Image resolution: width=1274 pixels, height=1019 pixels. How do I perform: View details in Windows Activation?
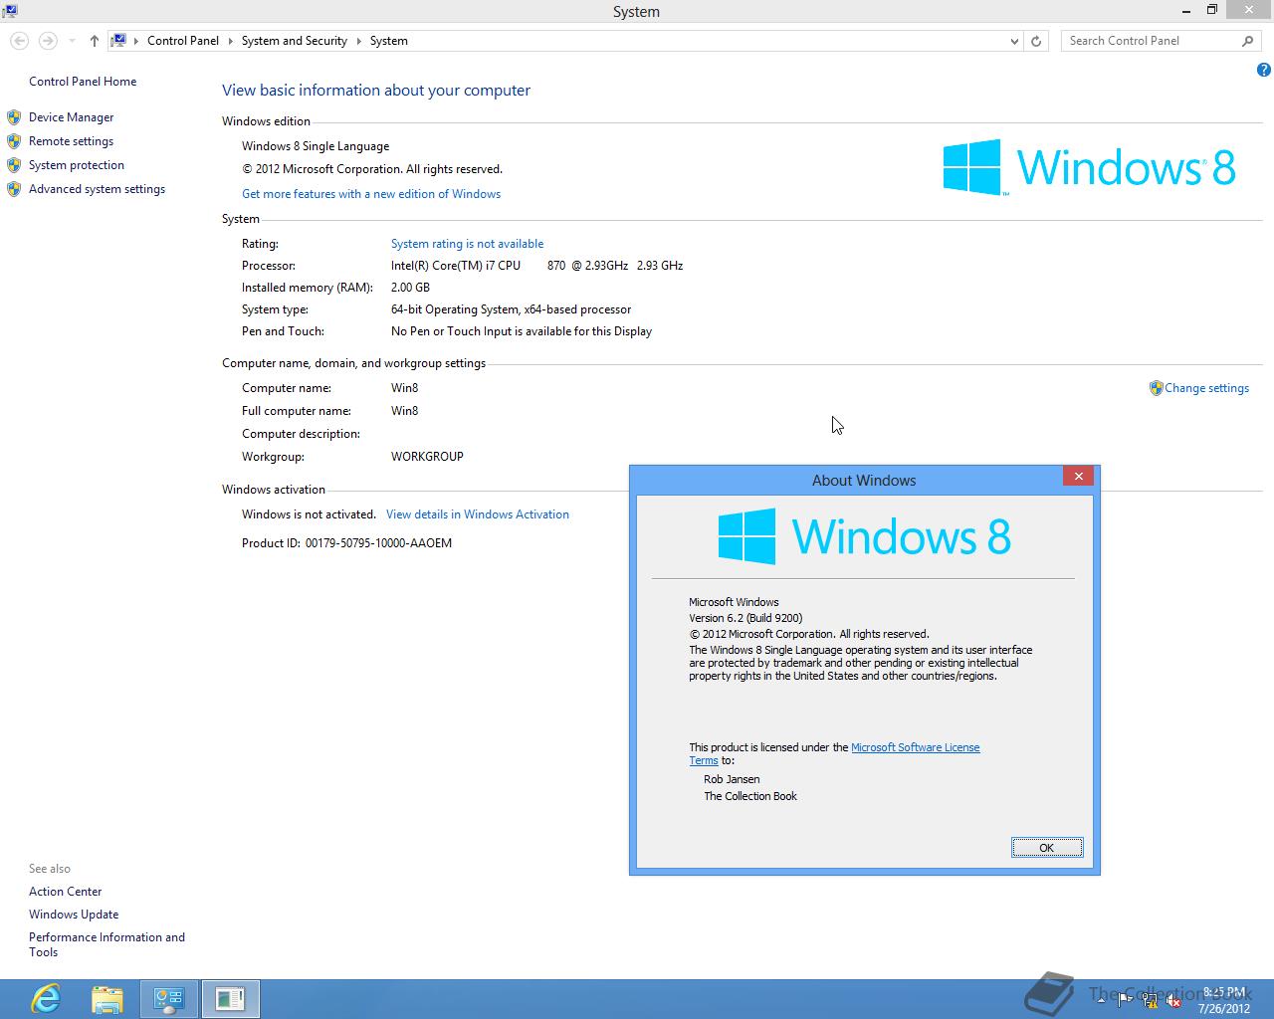click(x=478, y=514)
